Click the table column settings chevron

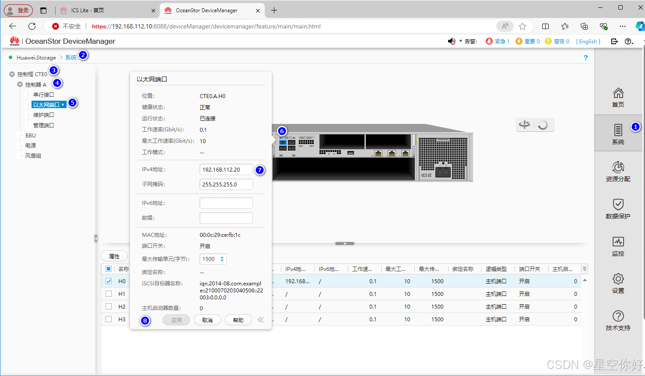click(585, 269)
